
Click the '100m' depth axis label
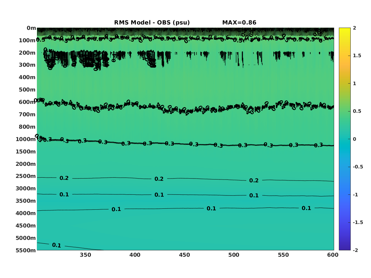(27, 40)
